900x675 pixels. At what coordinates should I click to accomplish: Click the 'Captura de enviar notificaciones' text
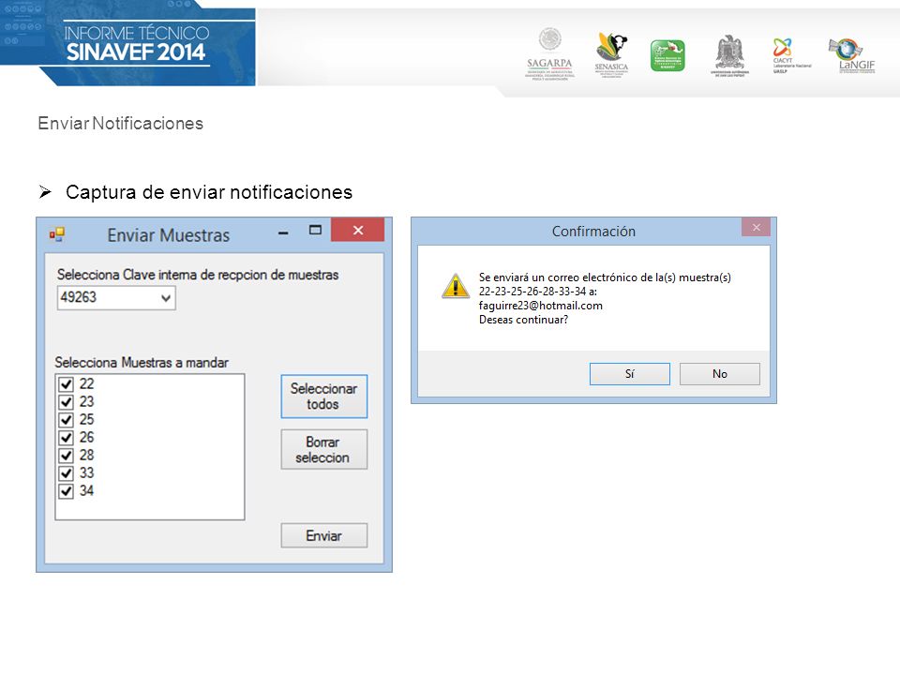coord(209,192)
